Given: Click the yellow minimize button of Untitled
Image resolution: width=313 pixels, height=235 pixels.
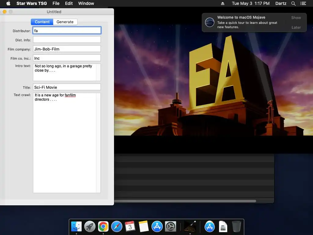Looking at the screenshot, I should tap(5, 12).
